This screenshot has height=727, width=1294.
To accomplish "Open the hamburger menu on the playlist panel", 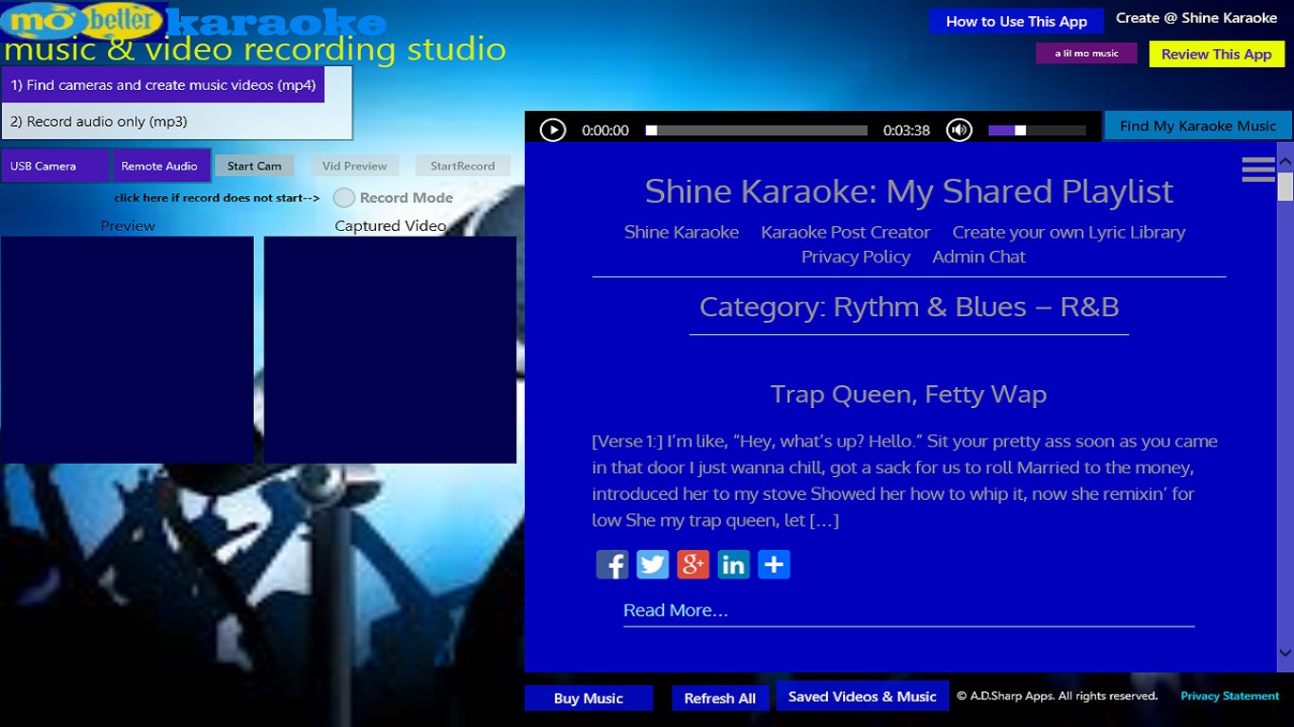I will coord(1257,169).
